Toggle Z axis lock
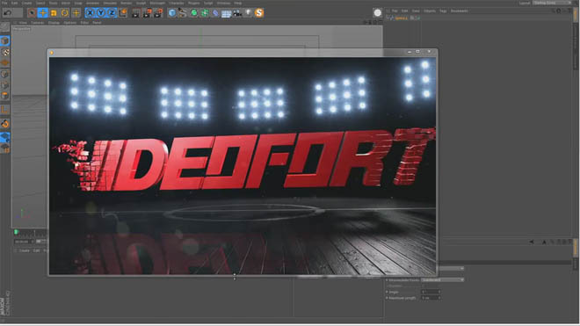This screenshot has height=326, width=580. (x=112, y=13)
